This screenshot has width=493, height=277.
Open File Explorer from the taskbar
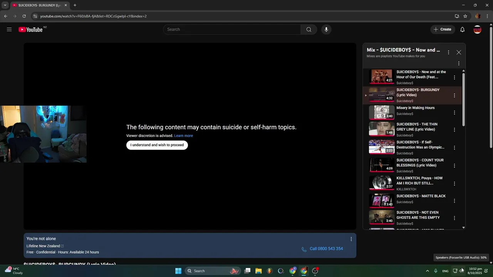point(258,271)
